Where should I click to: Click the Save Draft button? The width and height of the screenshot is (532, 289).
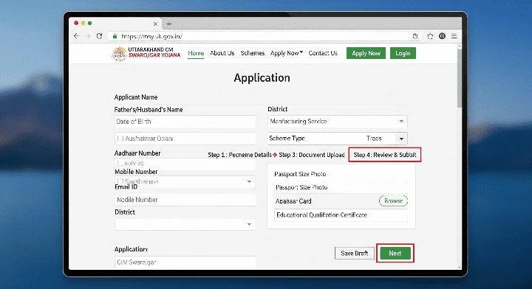coord(354,253)
